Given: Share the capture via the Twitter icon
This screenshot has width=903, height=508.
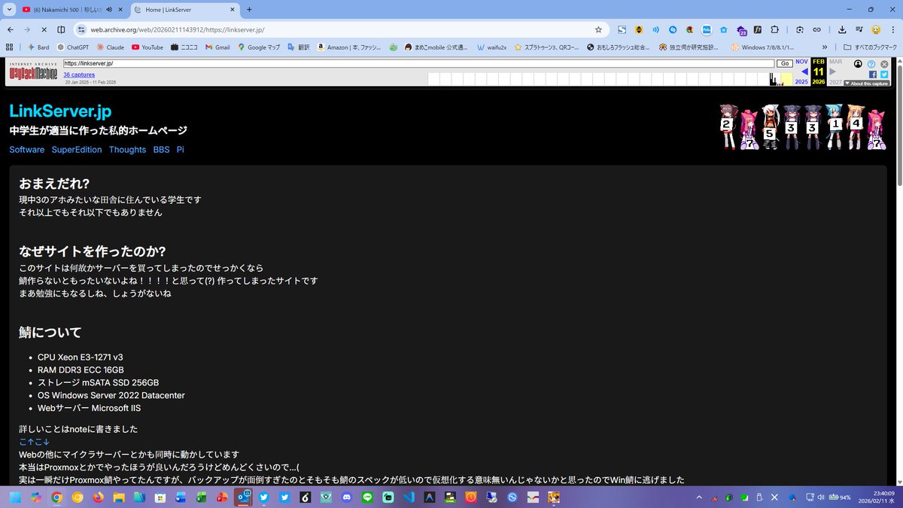Looking at the screenshot, I should [x=884, y=74].
